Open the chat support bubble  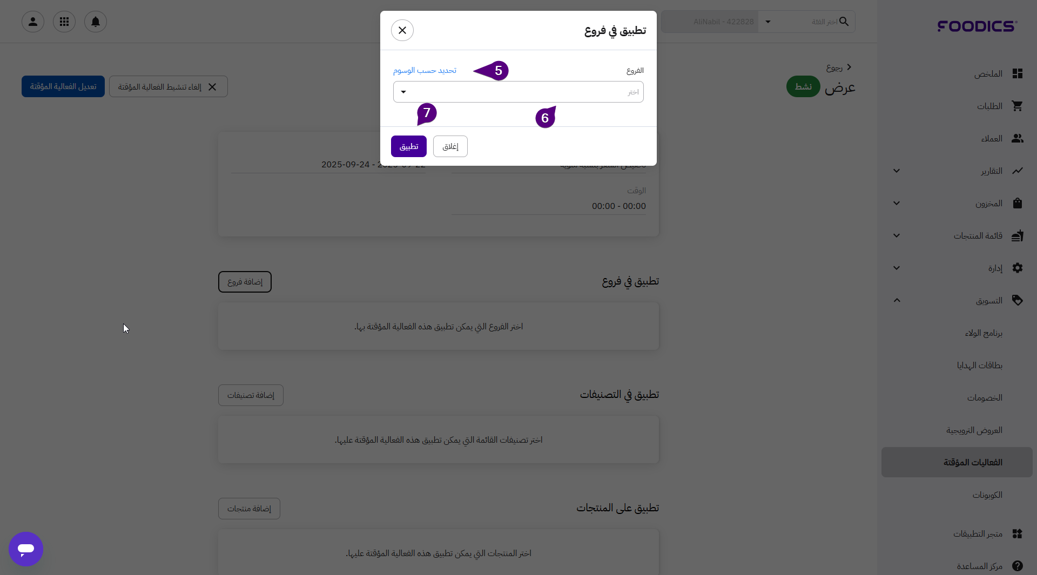26,549
